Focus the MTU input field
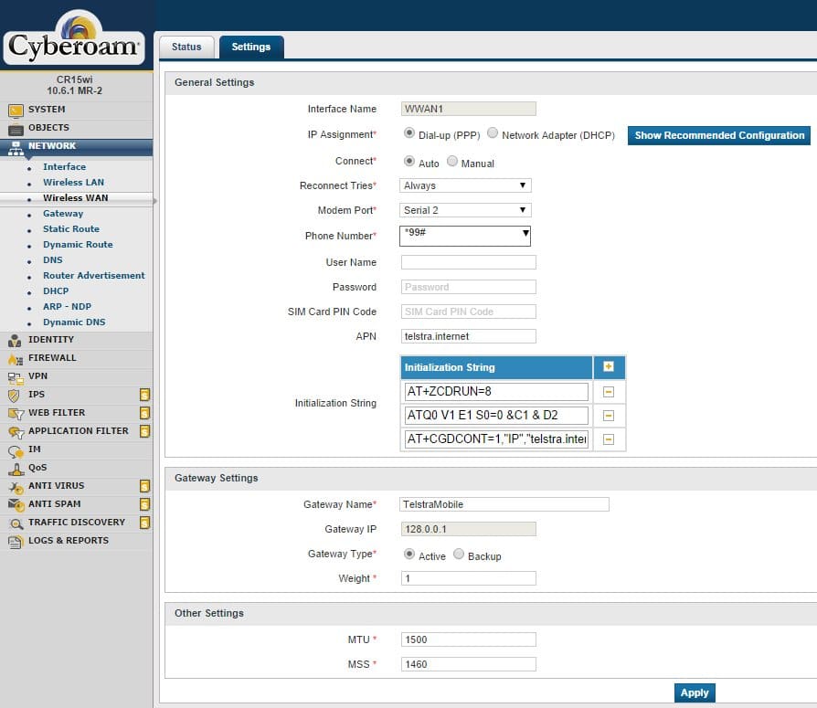This screenshot has height=708, width=817. pyautogui.click(x=468, y=639)
